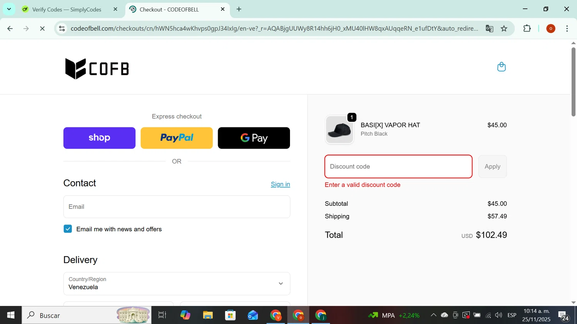Viewport: 577px width, 324px height.
Task: Open the shopping bag cart icon
Action: point(501,67)
